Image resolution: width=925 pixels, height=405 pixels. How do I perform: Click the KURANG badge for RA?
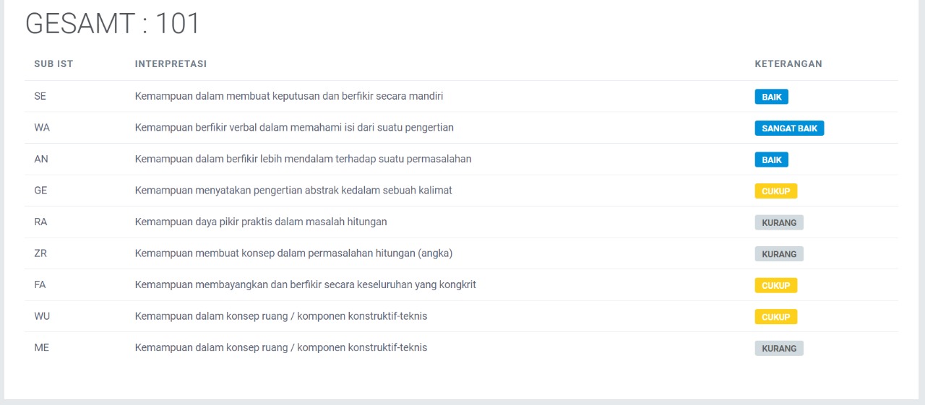click(x=779, y=222)
